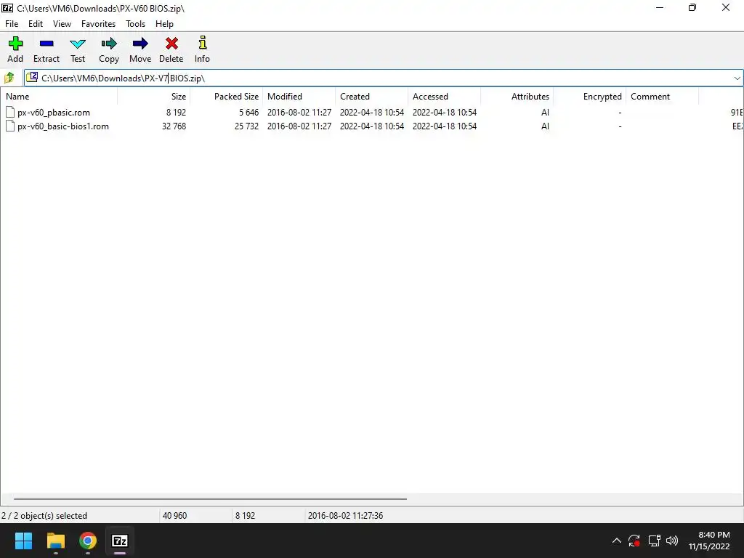Sort by Encrypted column header

(589, 97)
